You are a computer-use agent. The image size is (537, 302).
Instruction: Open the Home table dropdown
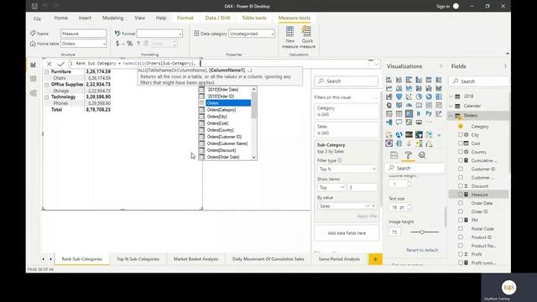pyautogui.click(x=84, y=44)
